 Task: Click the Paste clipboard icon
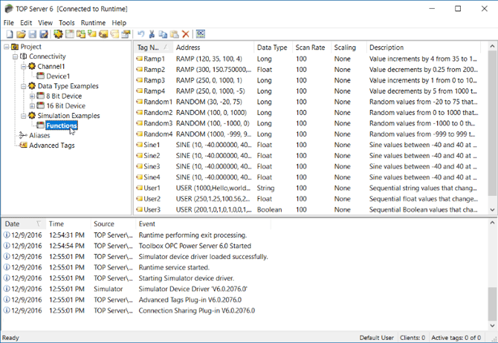pyautogui.click(x=174, y=34)
